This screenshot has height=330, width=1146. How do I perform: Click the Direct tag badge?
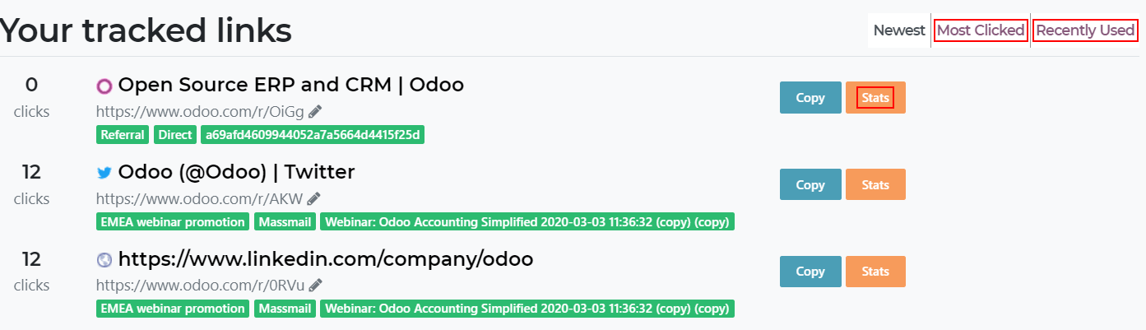pyautogui.click(x=175, y=135)
